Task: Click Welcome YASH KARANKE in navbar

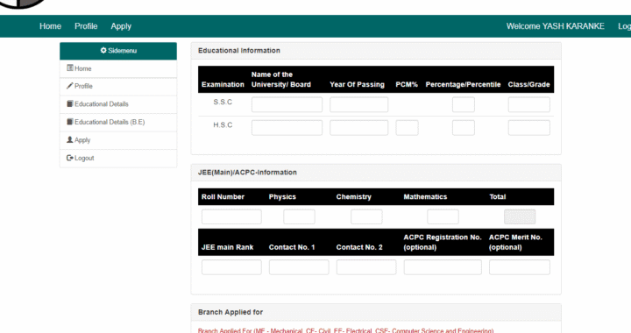Action: [x=556, y=26]
